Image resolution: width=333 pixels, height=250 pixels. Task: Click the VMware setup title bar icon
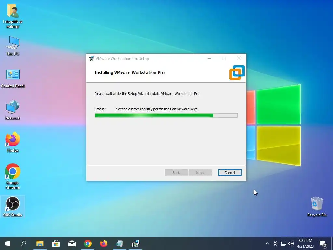pos(91,59)
